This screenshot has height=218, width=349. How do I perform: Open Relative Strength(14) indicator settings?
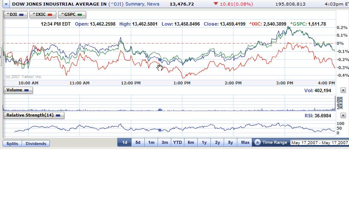coord(34,115)
